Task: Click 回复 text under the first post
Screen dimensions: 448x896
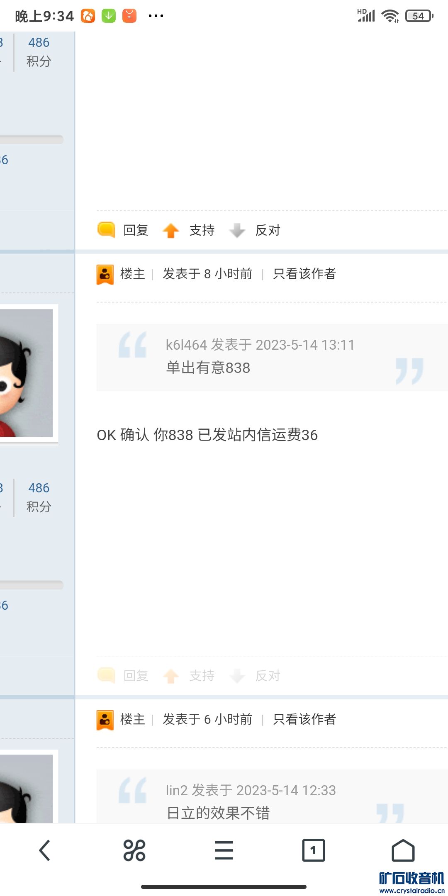Action: coord(136,230)
